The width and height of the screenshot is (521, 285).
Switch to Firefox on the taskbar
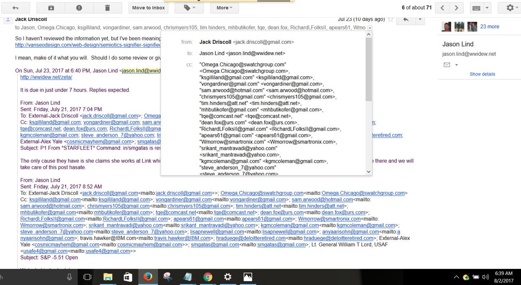click(148, 276)
